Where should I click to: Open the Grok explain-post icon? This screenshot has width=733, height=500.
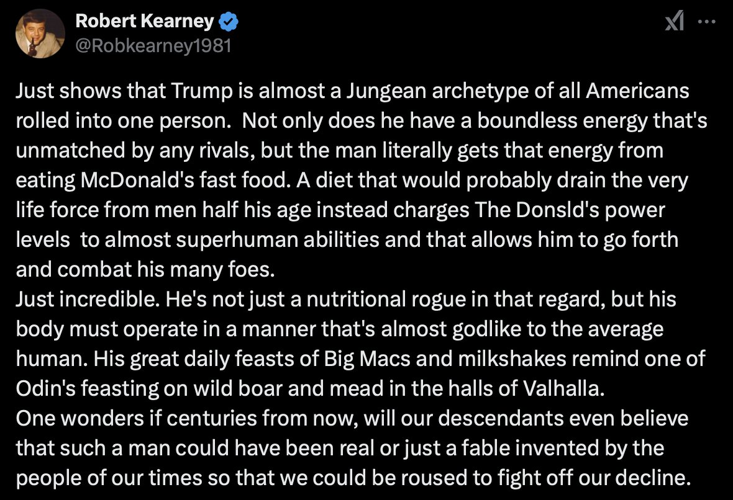675,23
